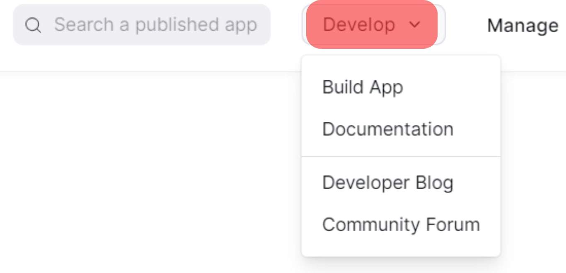Choose the Build App entry
566x273 pixels.
(x=363, y=88)
